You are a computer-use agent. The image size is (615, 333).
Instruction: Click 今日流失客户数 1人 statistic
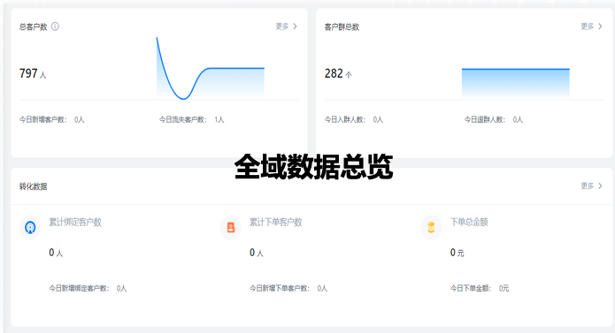click(191, 120)
